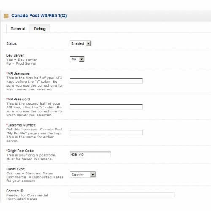This screenshot has width=211, height=211.
Task: Click 'This is the first half of your API' text
Action: pyautogui.click(x=34, y=78)
